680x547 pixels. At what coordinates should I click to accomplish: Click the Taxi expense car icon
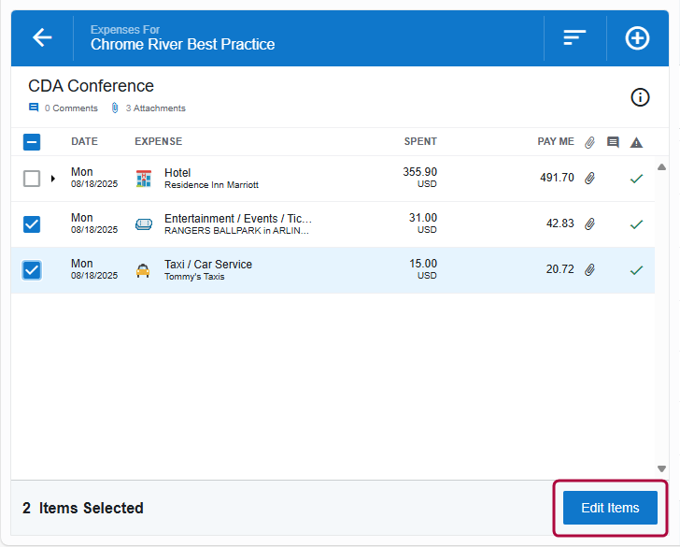(143, 270)
